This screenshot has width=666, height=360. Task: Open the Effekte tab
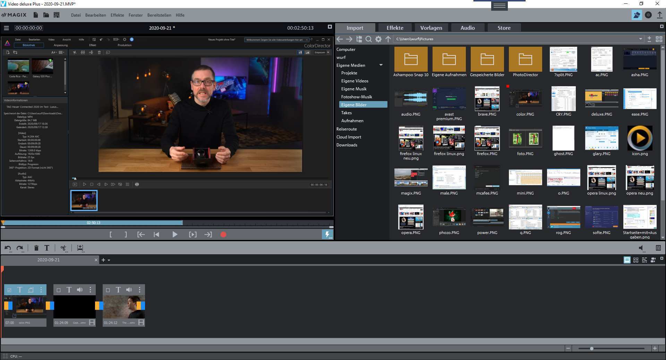(x=395, y=28)
